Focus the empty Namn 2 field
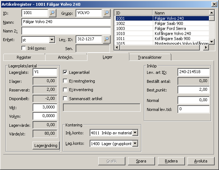This screenshot has width=219, height=170. [66, 31]
